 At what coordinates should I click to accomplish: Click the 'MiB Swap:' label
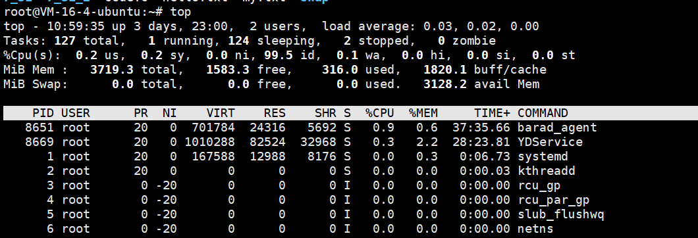point(36,84)
